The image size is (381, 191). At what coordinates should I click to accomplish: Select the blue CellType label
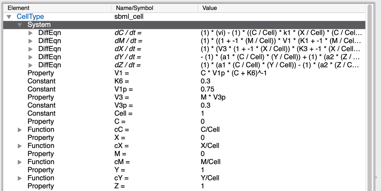pos(30,17)
